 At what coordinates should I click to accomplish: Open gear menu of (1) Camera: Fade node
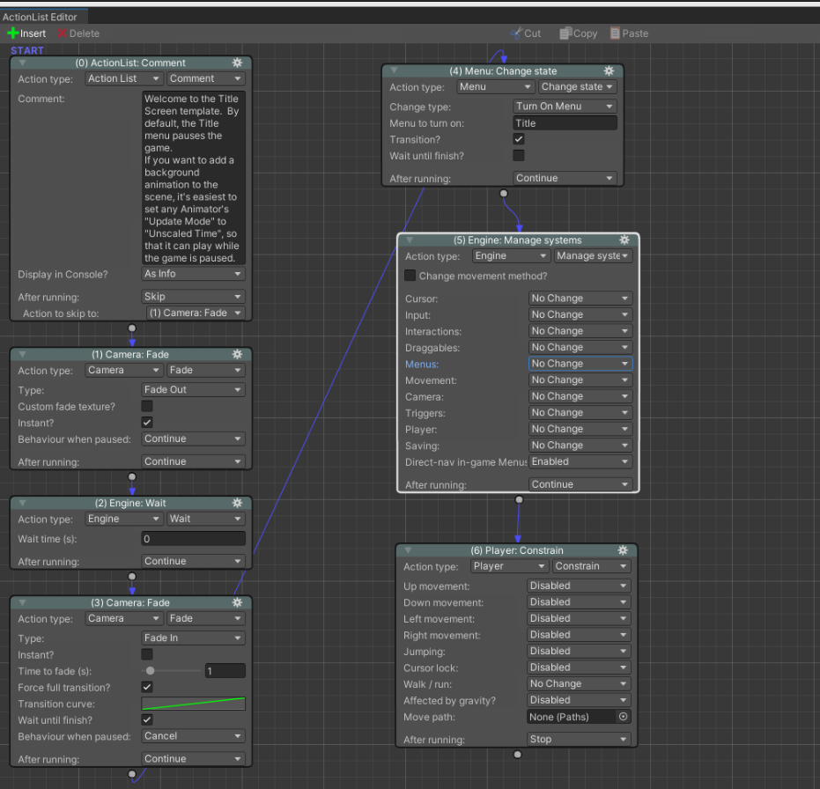click(x=238, y=355)
